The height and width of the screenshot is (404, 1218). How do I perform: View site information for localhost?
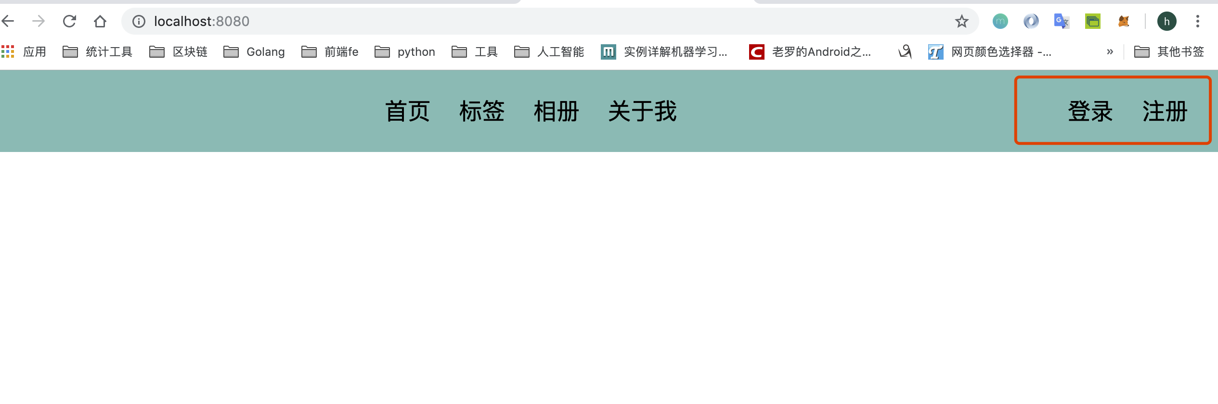coord(139,21)
